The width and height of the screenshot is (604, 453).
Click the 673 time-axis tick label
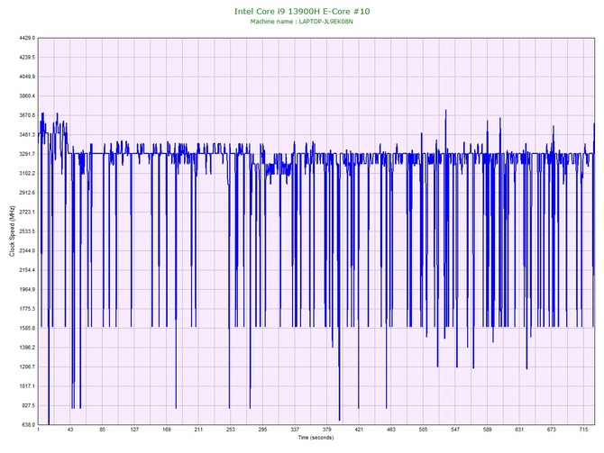(552, 430)
